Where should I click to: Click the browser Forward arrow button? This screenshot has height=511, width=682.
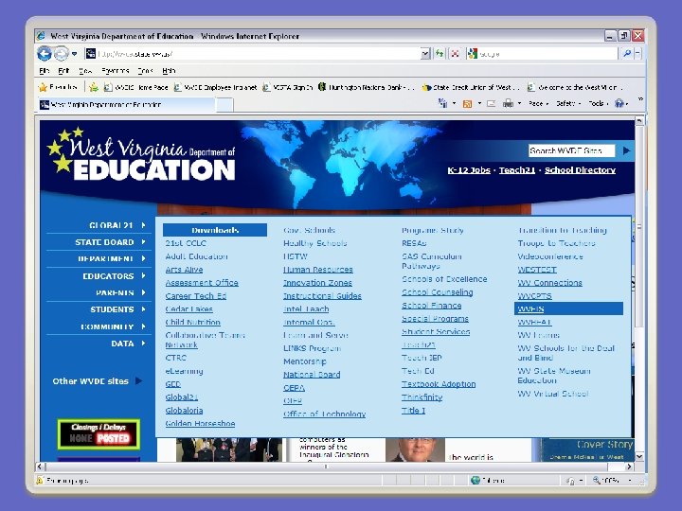point(62,53)
